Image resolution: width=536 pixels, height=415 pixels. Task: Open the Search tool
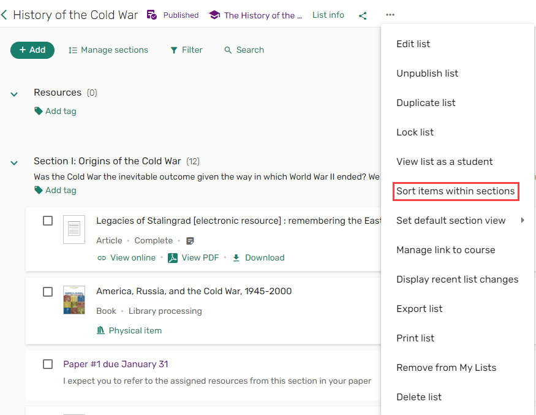click(244, 50)
